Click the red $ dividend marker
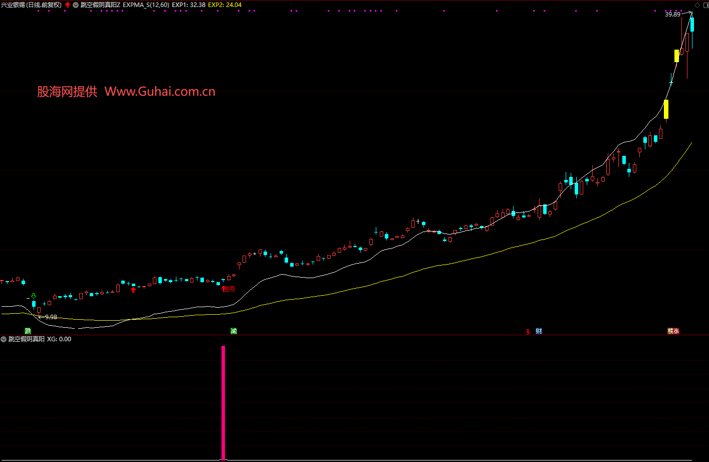Screen dimensions: 709x462 click(528, 332)
